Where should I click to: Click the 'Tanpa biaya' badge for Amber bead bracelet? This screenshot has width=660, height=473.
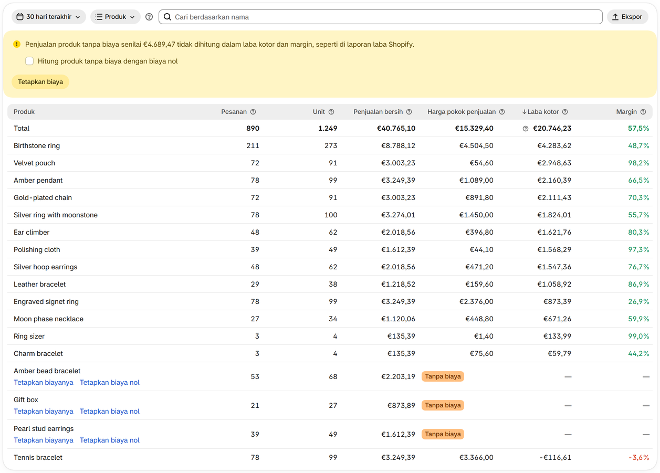click(443, 376)
